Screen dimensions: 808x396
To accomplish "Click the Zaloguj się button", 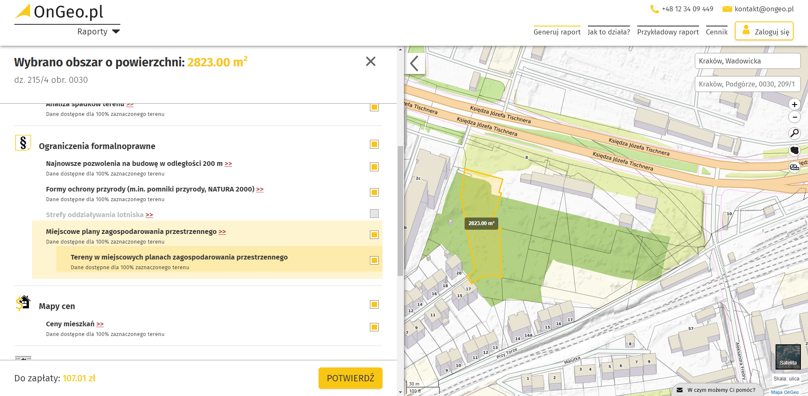I will [x=764, y=31].
